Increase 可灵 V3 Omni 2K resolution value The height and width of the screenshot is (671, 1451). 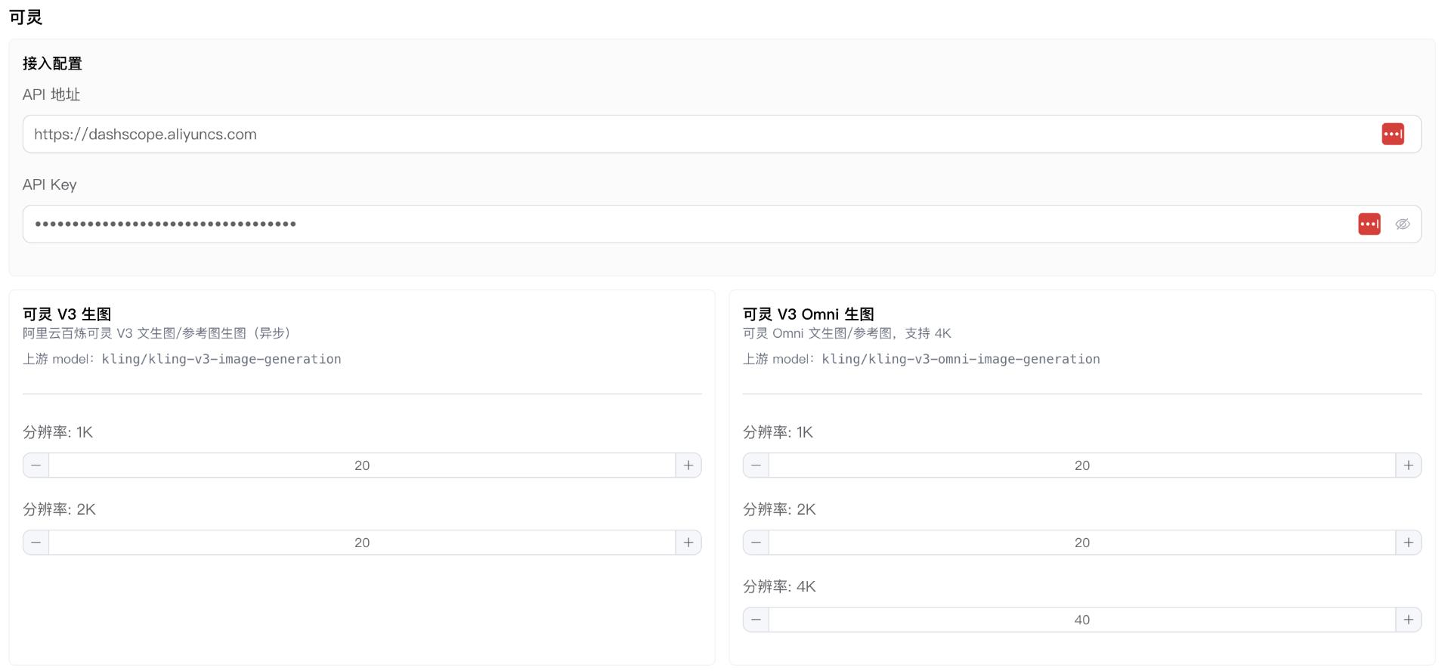pyautogui.click(x=1408, y=543)
